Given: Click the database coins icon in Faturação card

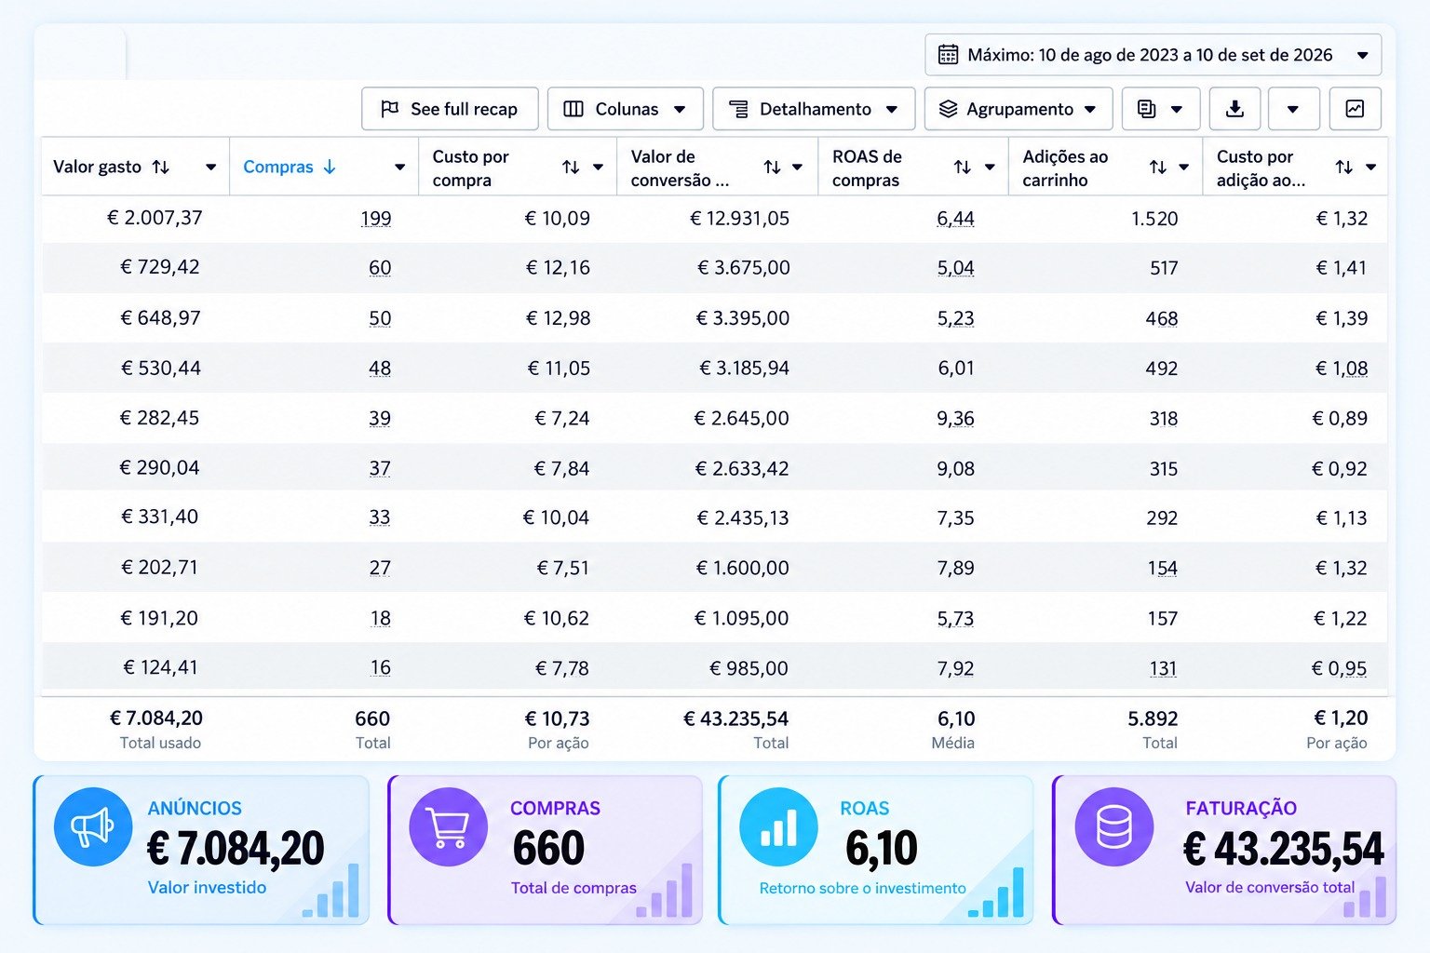Looking at the screenshot, I should (x=1114, y=826).
